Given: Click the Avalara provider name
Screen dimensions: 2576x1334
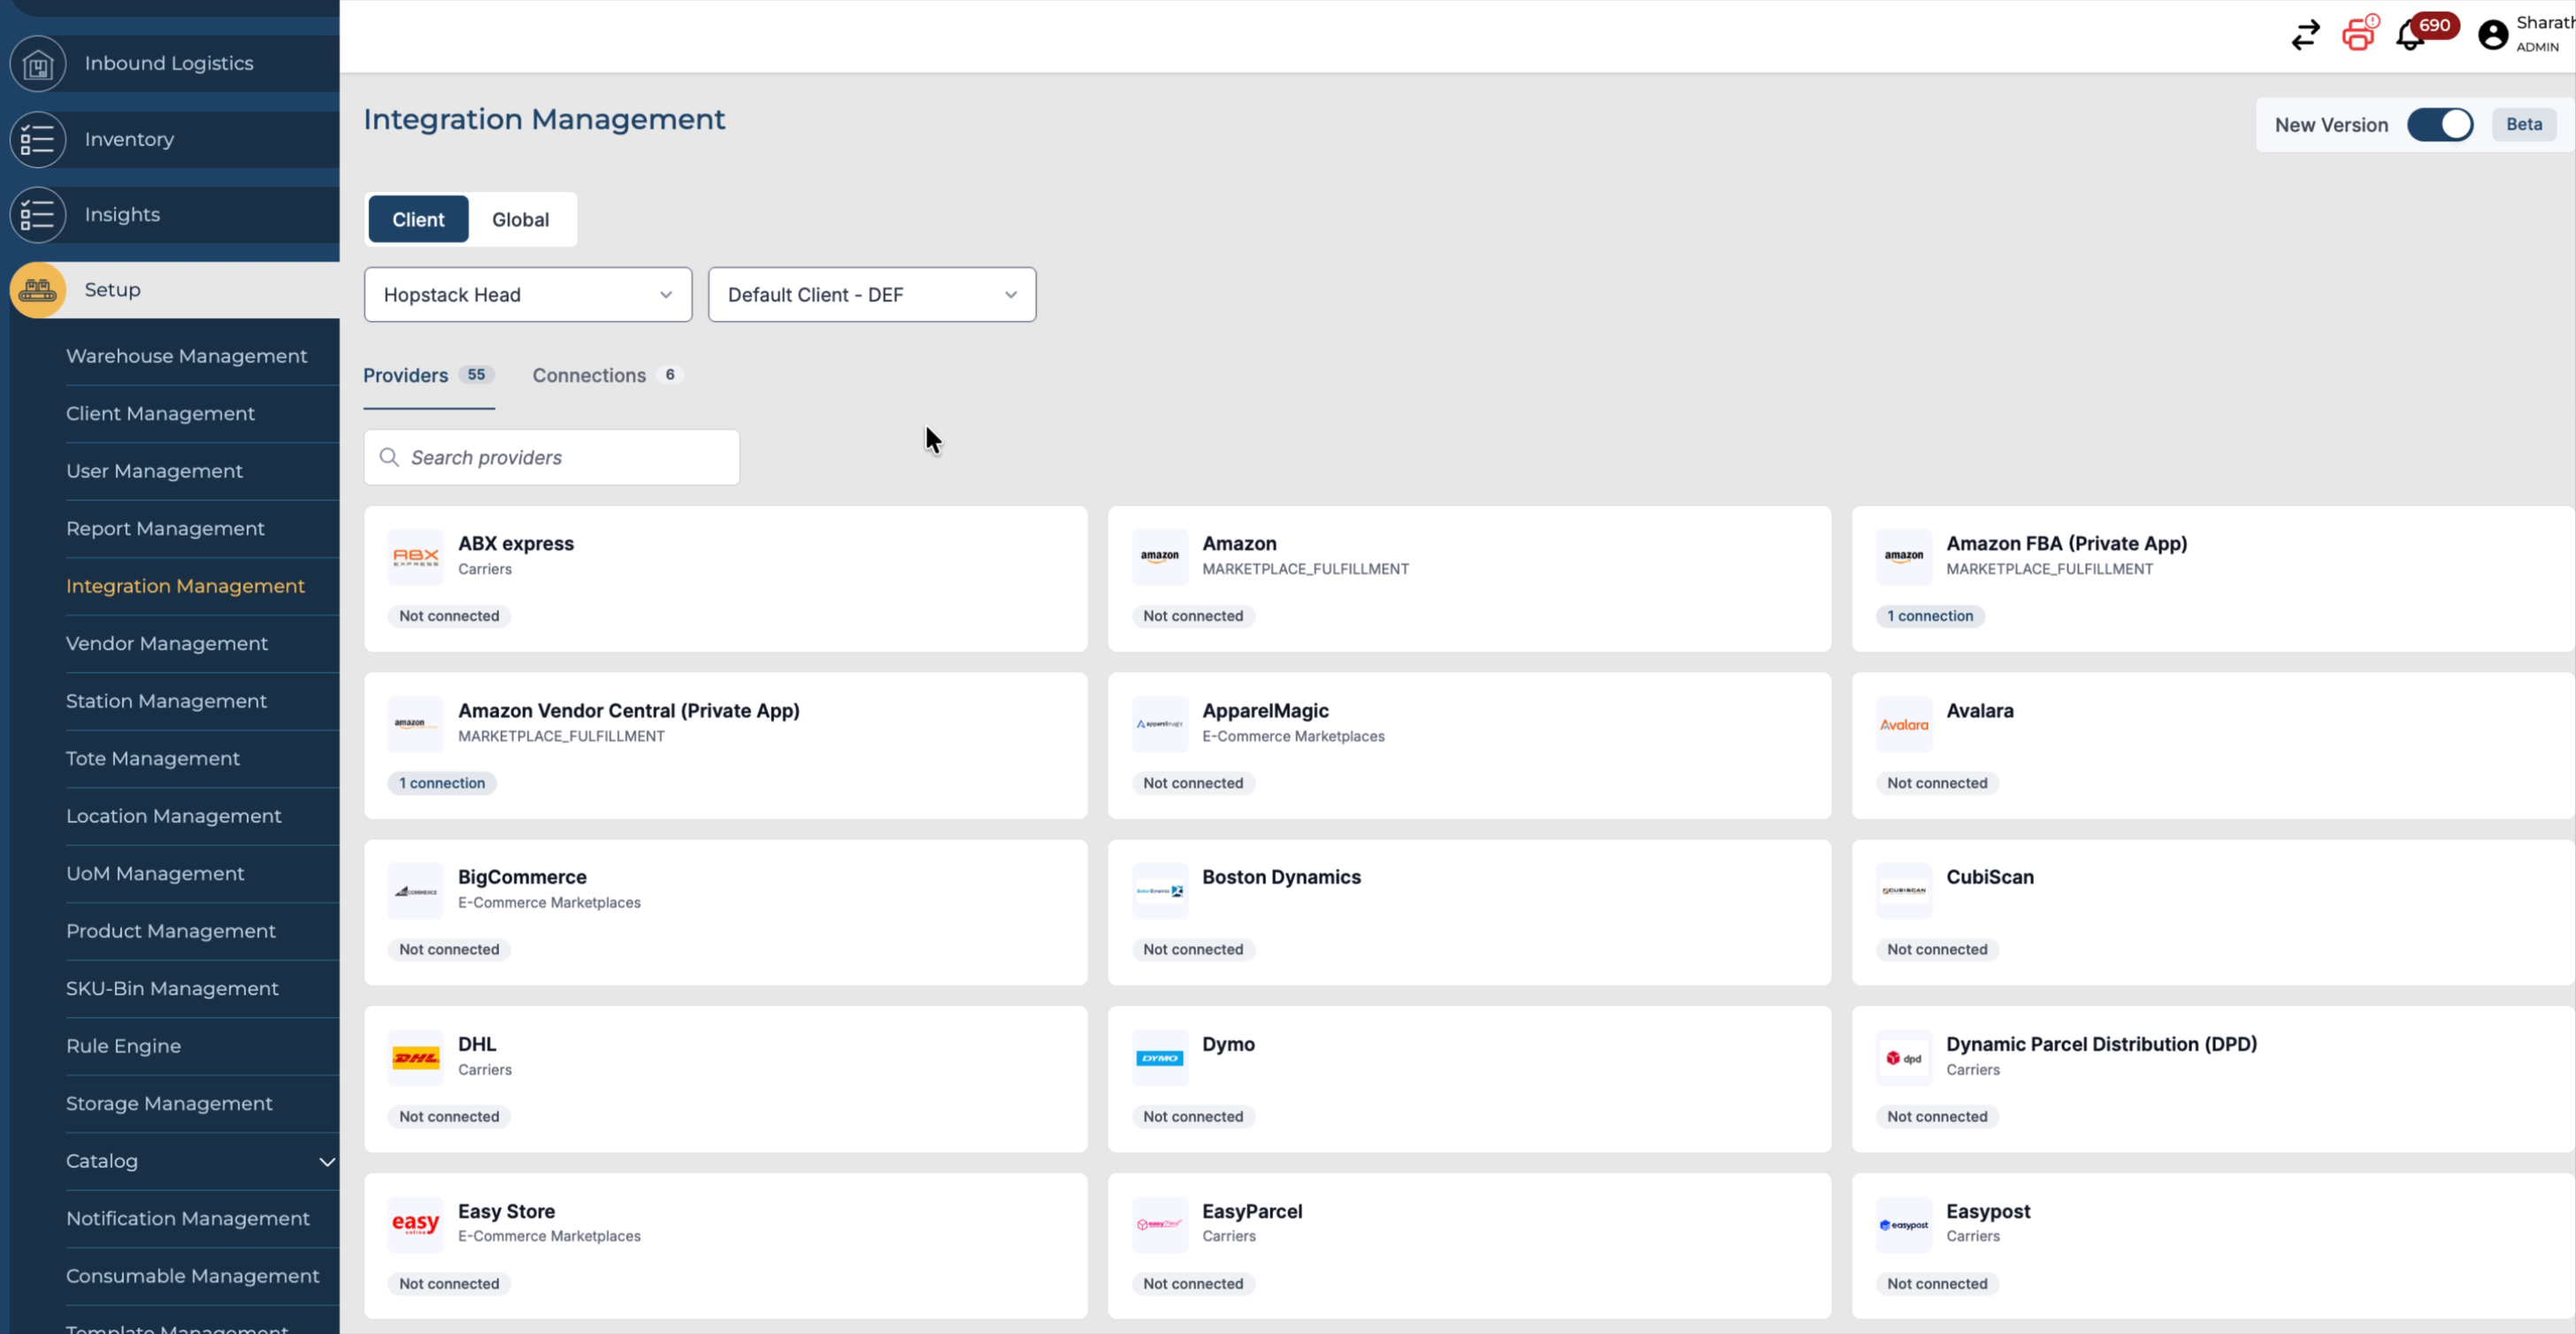Looking at the screenshot, I should pos(1979,711).
